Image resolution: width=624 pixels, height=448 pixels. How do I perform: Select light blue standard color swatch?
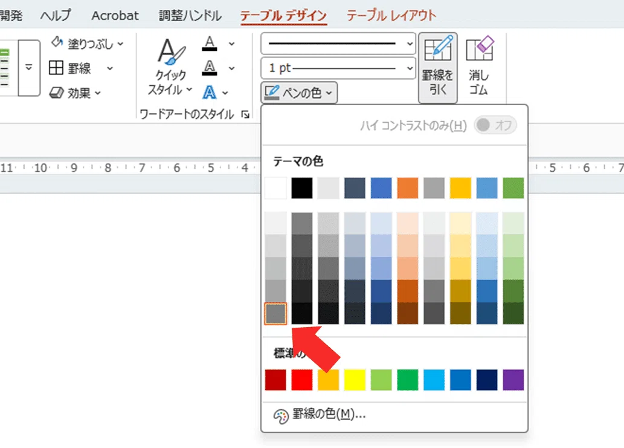coord(434,380)
